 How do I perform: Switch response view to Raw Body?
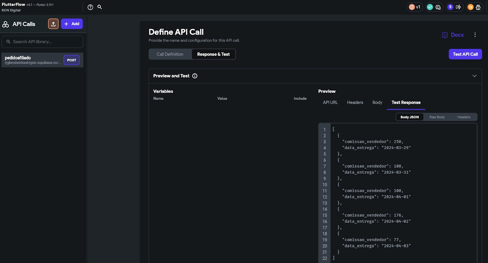437,117
